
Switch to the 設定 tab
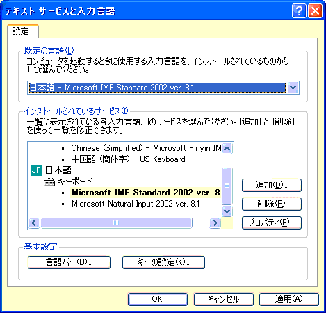pos(21,31)
